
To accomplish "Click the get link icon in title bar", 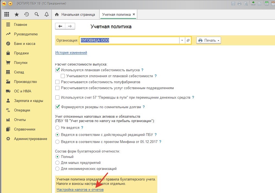I will tap(253, 4).
